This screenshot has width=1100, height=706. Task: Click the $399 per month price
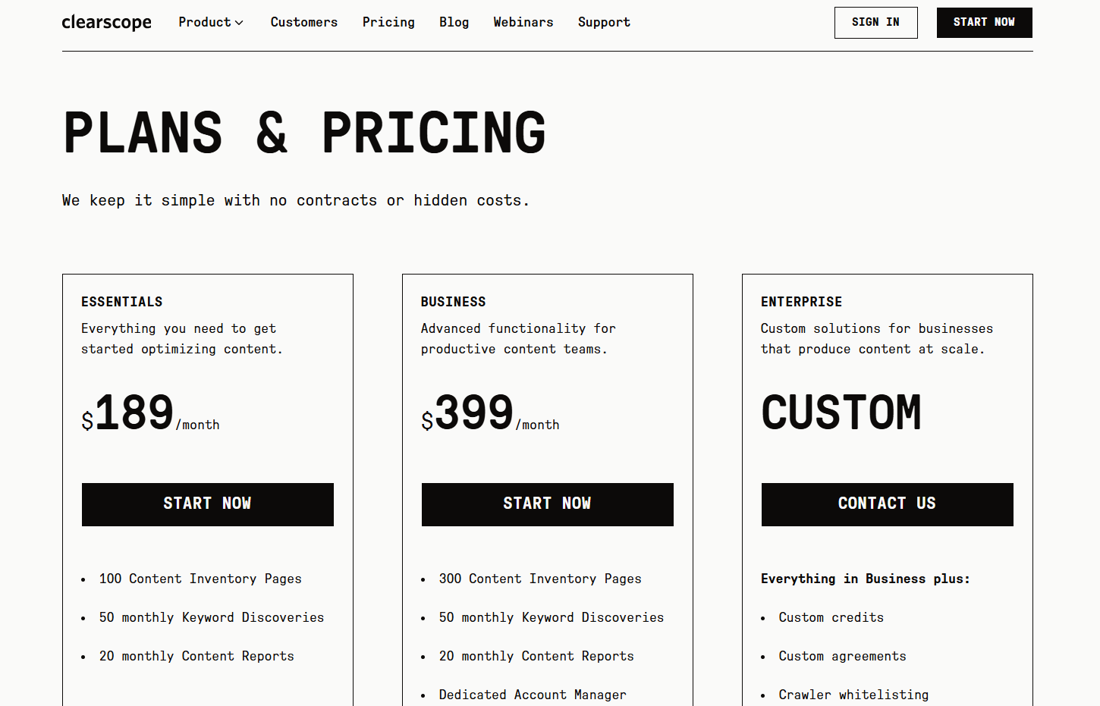click(x=489, y=414)
